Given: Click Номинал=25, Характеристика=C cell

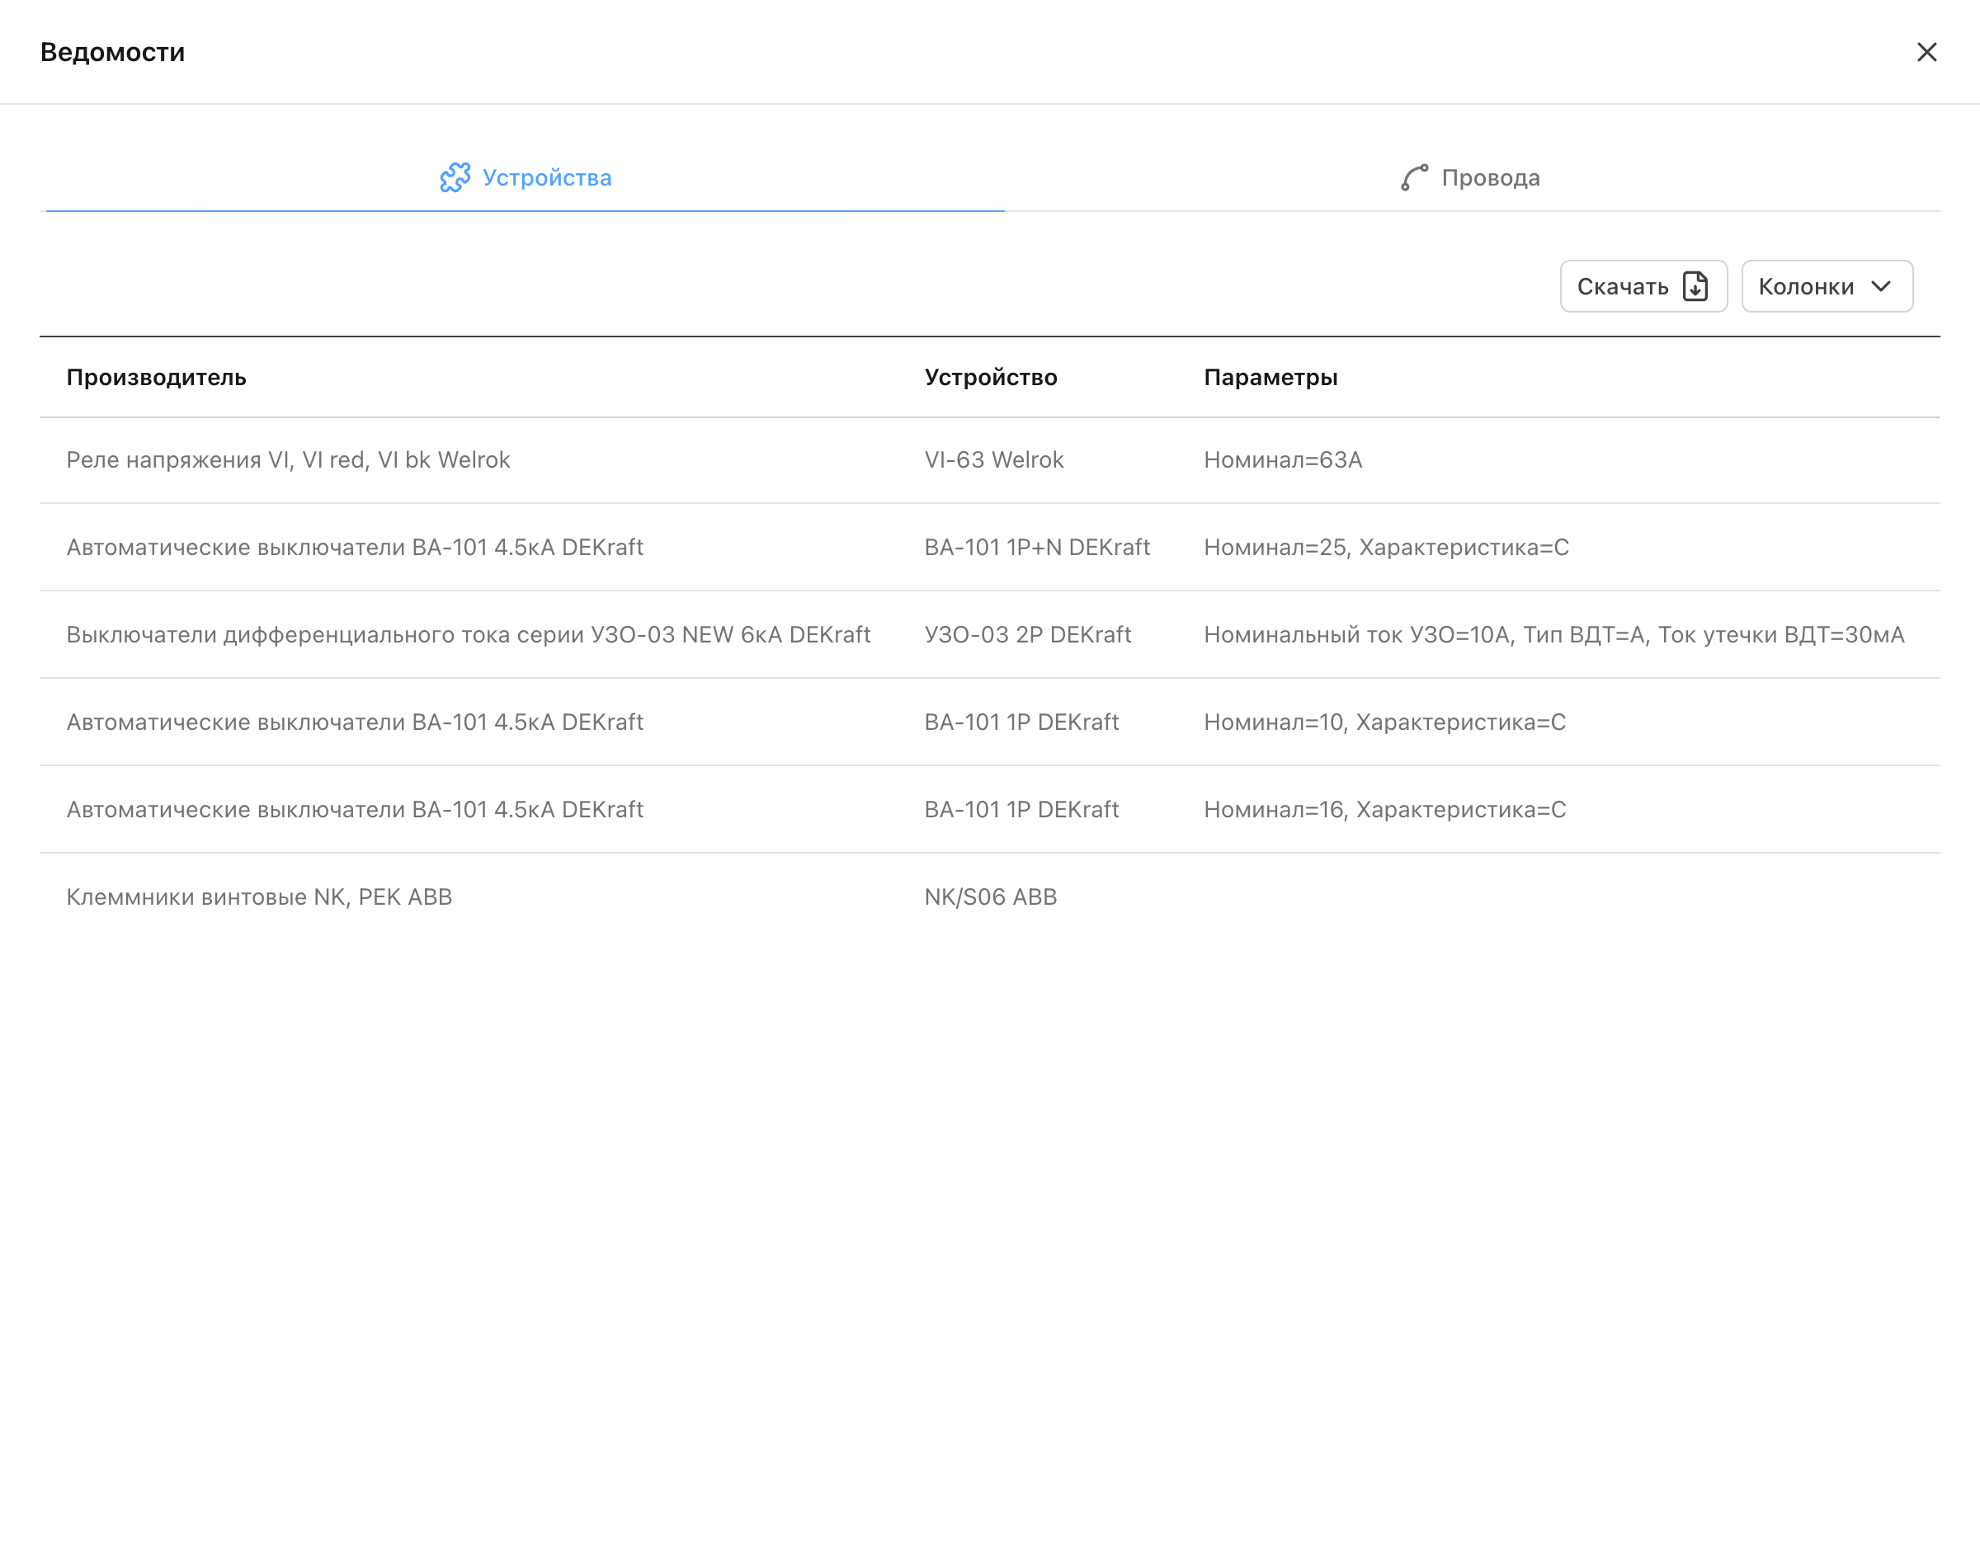Looking at the screenshot, I should [x=1386, y=548].
